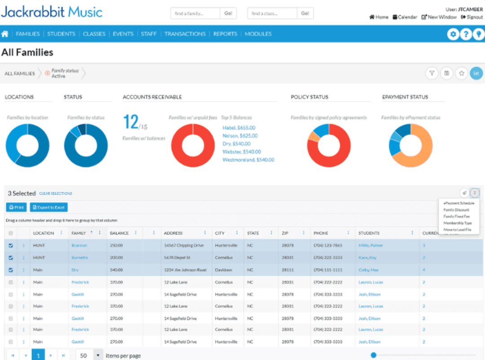Viewport: 485px width, 360px height.
Task: Check the Frederick family row checkbox
Action: [10, 282]
